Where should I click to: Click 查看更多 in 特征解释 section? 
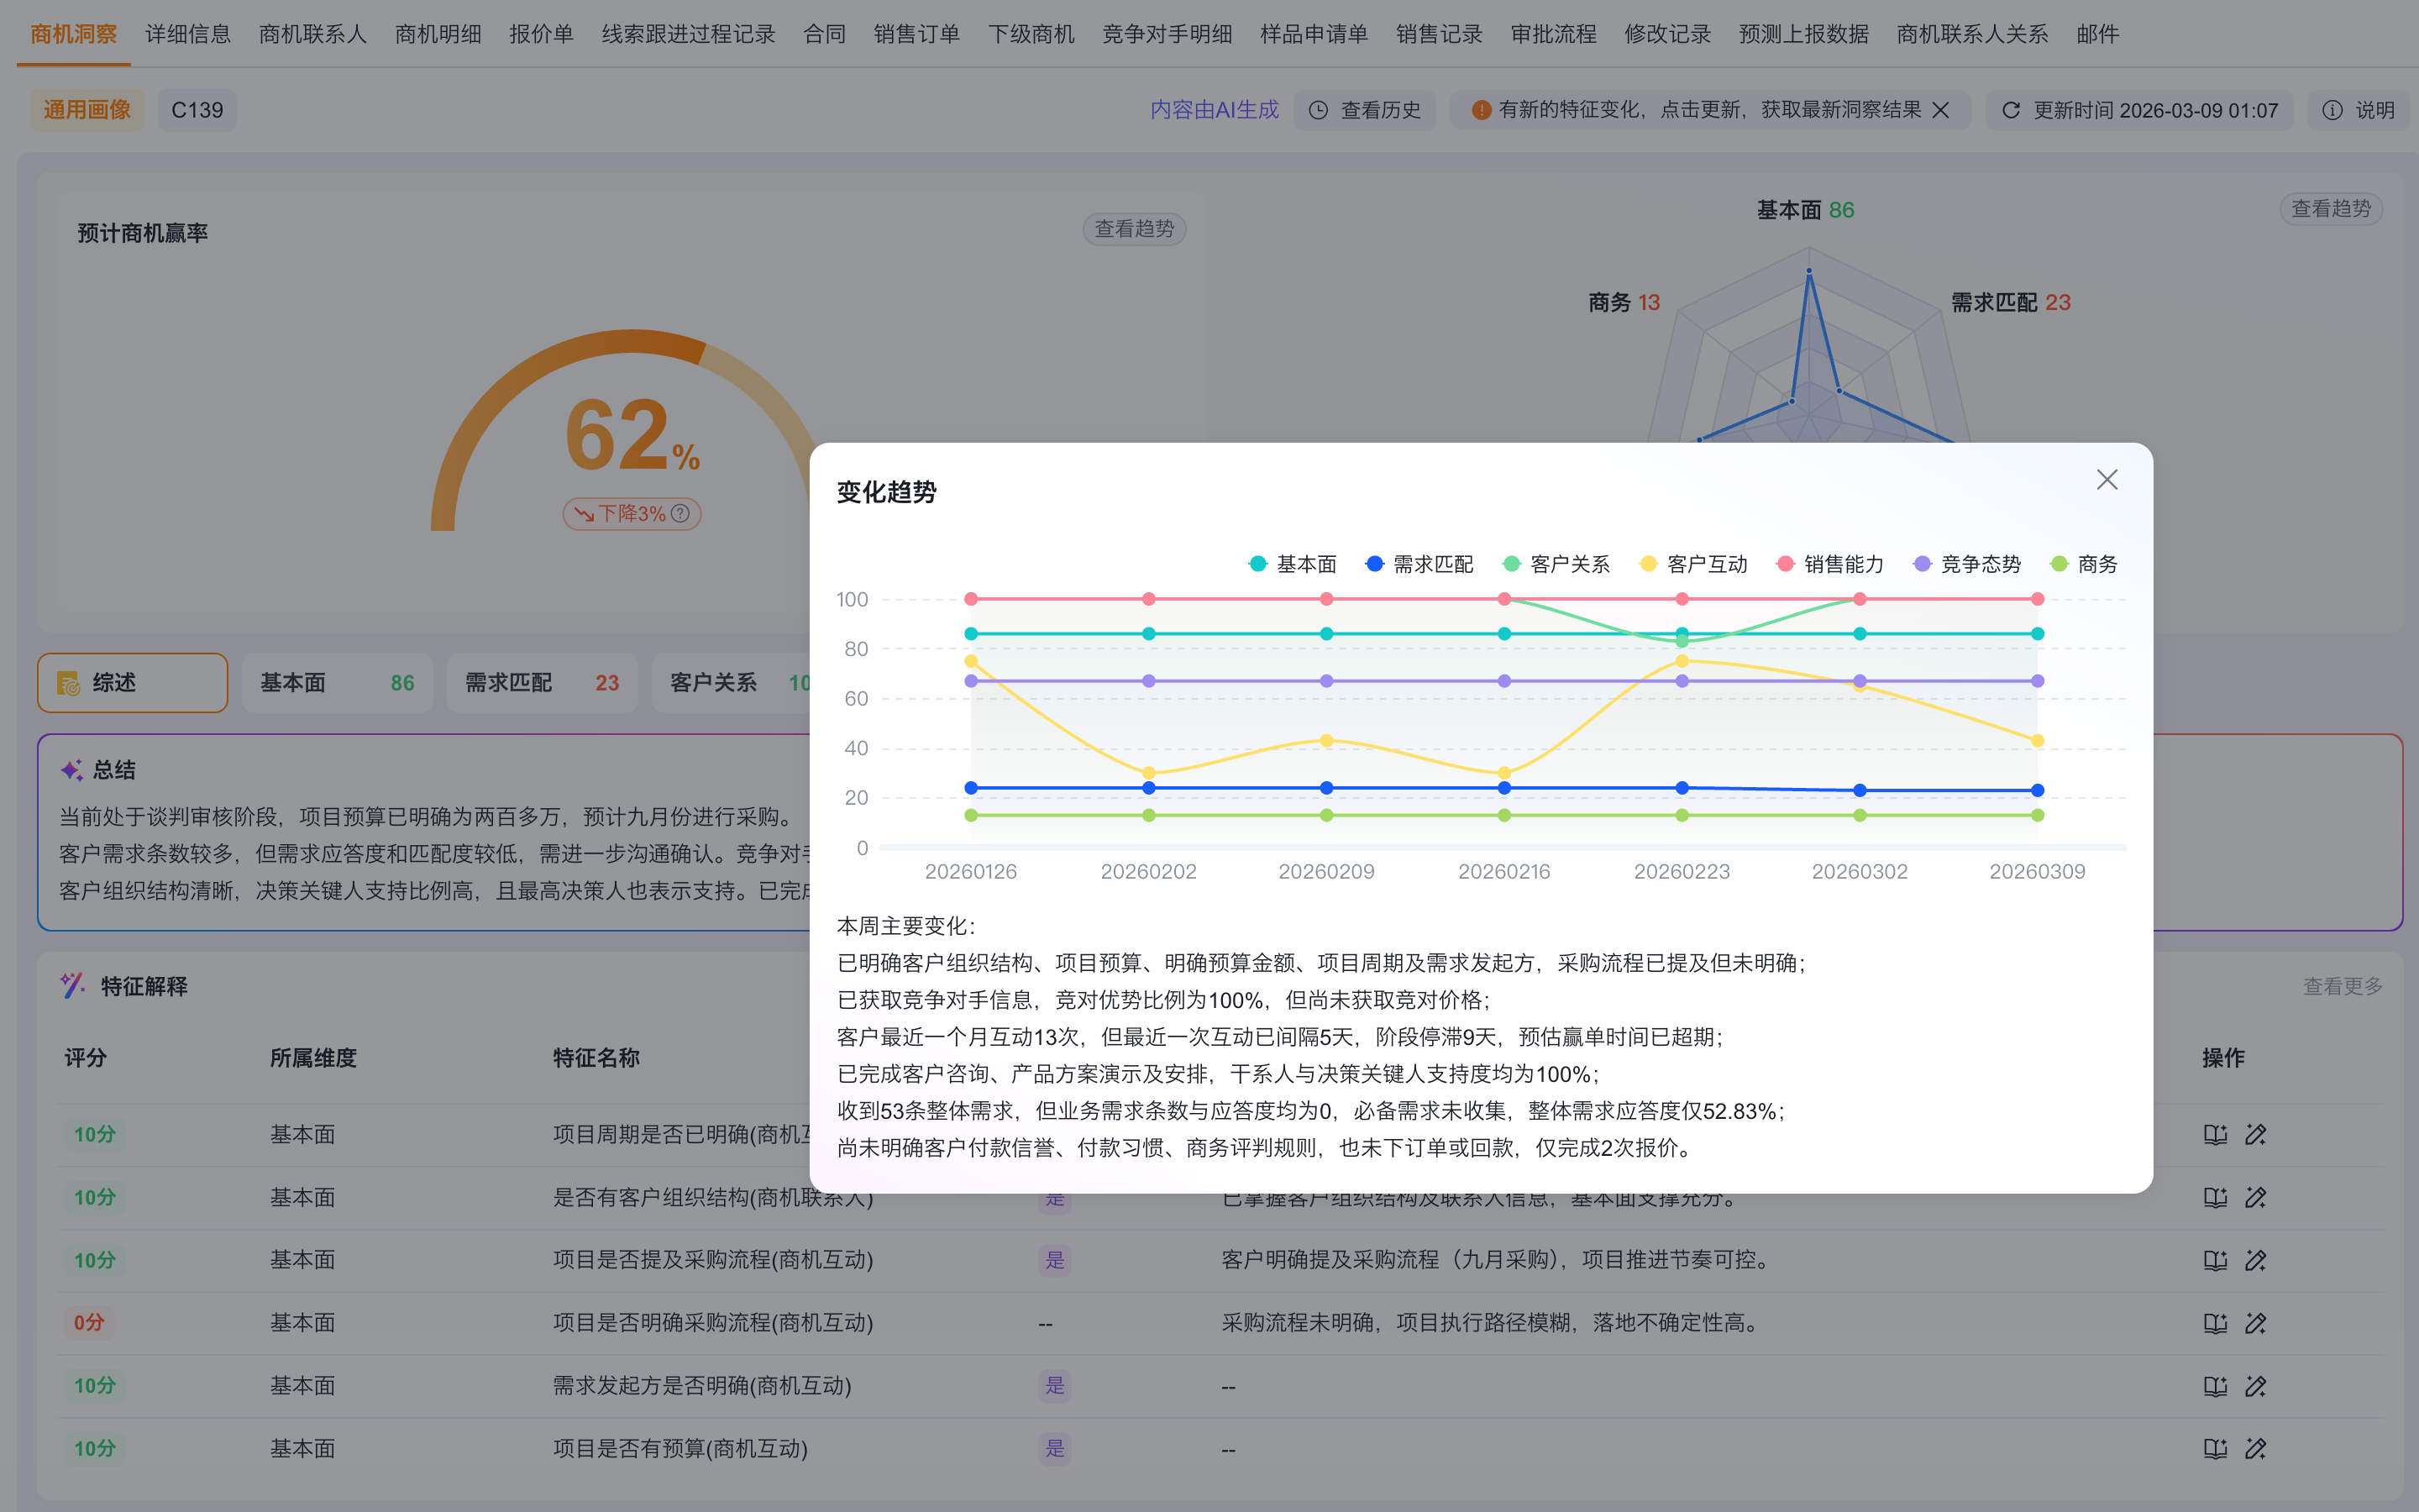click(x=2342, y=986)
